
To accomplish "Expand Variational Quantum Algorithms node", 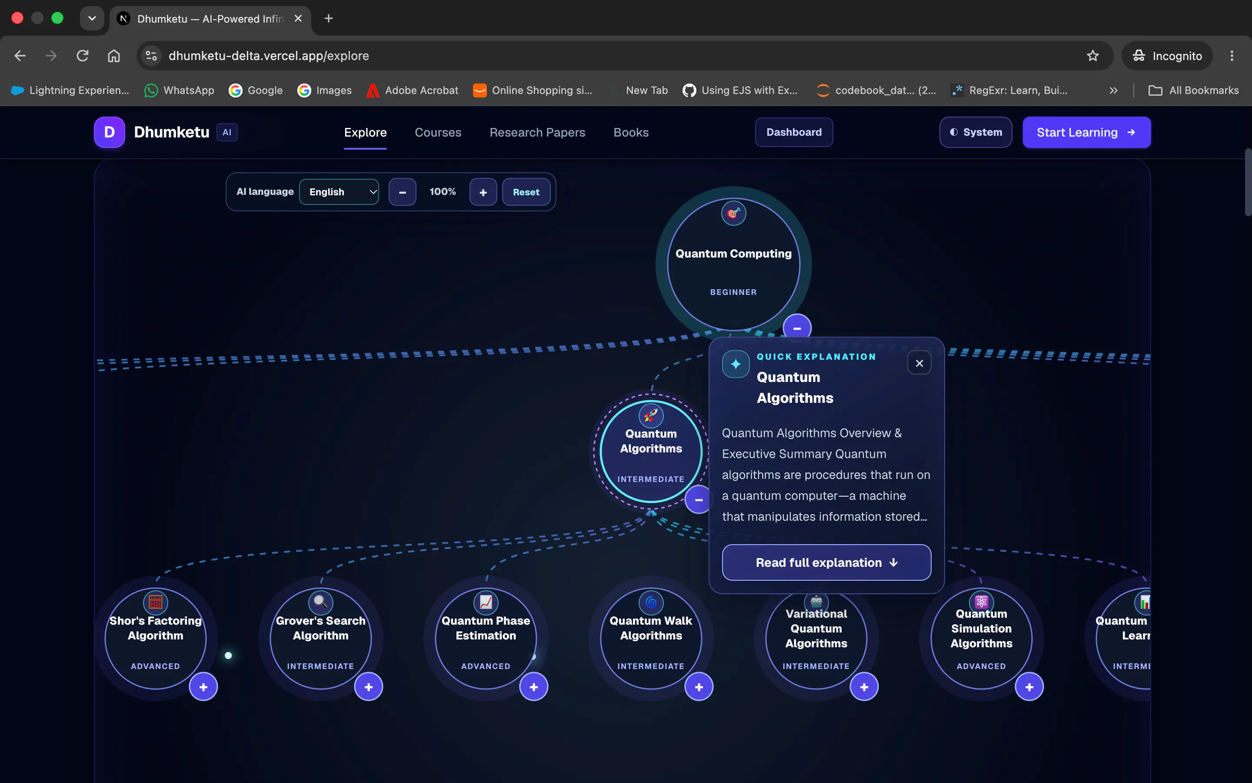I will click(x=864, y=687).
